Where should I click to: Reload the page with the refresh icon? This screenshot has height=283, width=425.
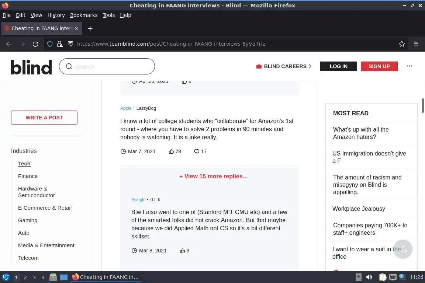click(35, 44)
